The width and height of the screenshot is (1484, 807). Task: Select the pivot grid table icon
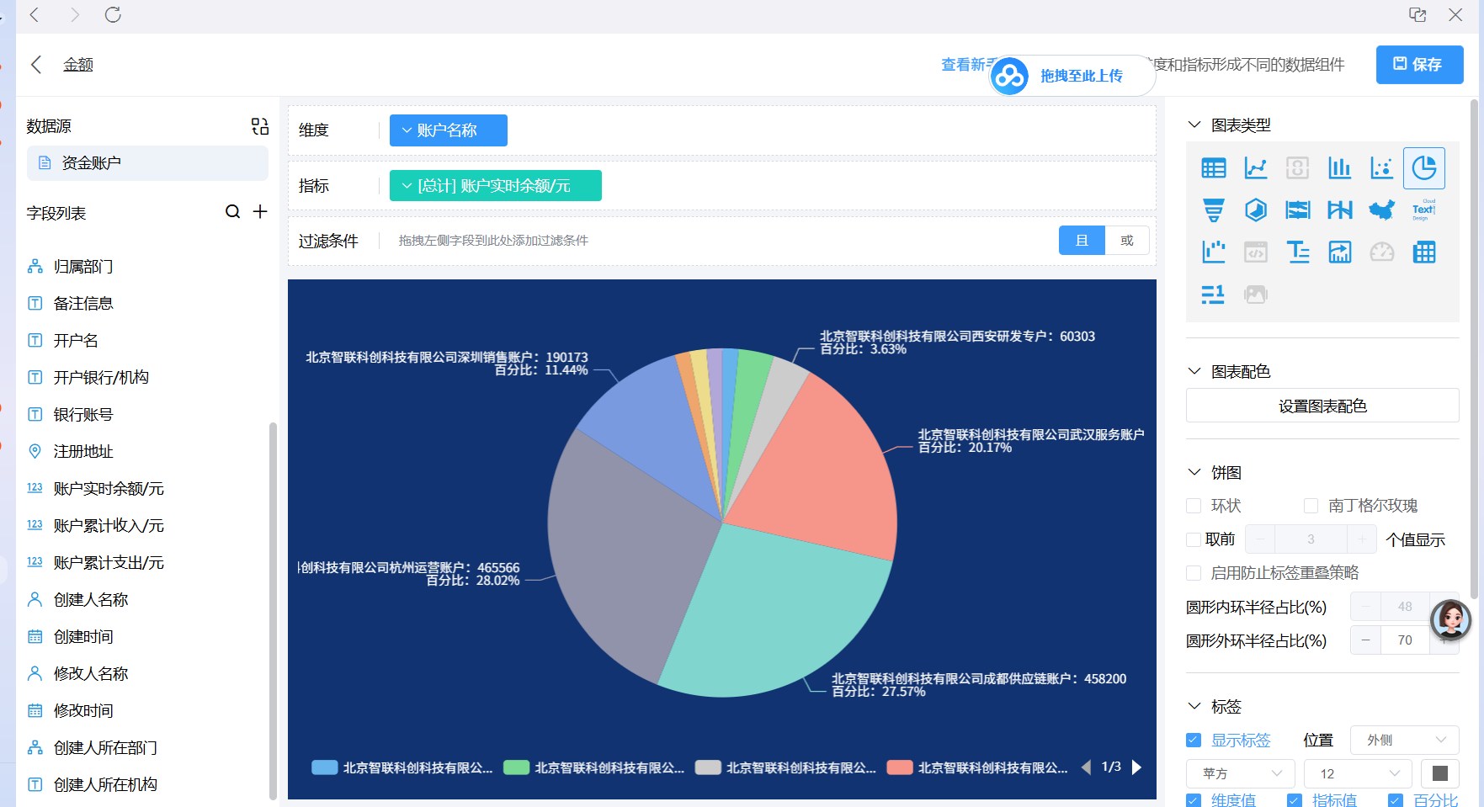pyautogui.click(x=1424, y=252)
